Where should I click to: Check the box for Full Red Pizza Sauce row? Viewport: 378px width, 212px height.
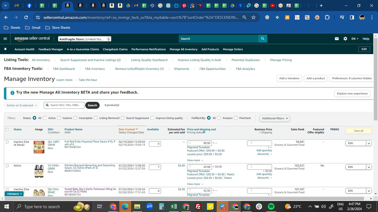[x=7, y=142]
